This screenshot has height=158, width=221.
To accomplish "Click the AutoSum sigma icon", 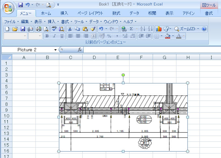I will pos(131,29).
